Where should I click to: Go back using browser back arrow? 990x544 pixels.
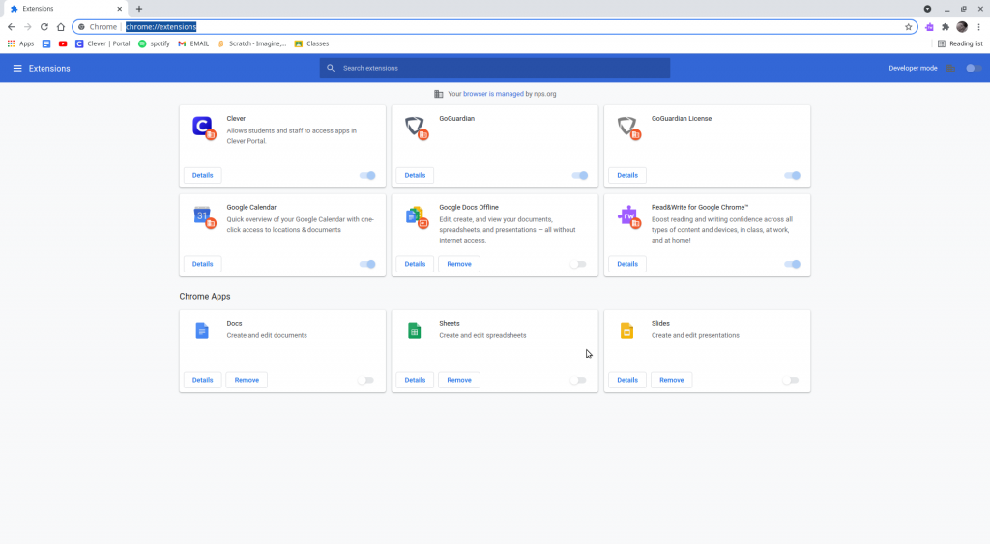point(11,26)
